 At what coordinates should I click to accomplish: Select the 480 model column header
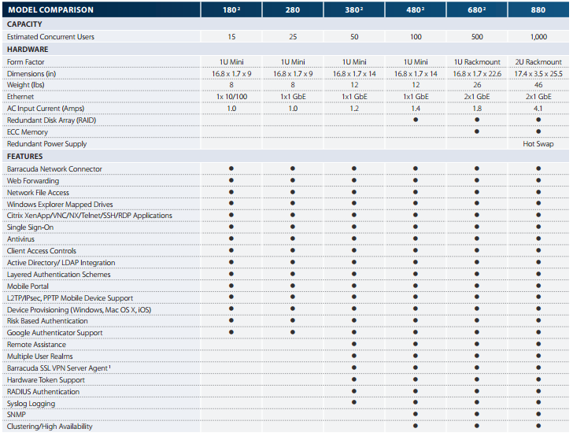416,10
